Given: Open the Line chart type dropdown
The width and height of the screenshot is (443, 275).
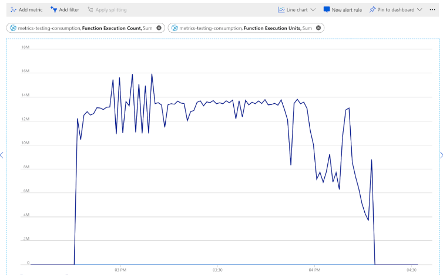Looking at the screenshot, I should click(x=296, y=10).
